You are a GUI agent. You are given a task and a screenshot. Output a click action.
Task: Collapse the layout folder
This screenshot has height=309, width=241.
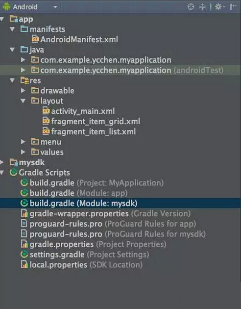coord(23,101)
